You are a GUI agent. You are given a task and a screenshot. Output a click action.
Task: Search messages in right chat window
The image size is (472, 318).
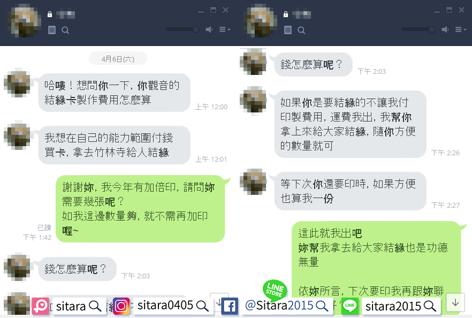pyautogui.click(x=301, y=30)
